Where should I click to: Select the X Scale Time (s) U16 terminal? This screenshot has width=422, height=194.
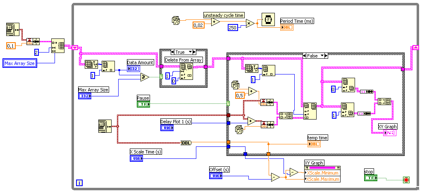coord(136,159)
